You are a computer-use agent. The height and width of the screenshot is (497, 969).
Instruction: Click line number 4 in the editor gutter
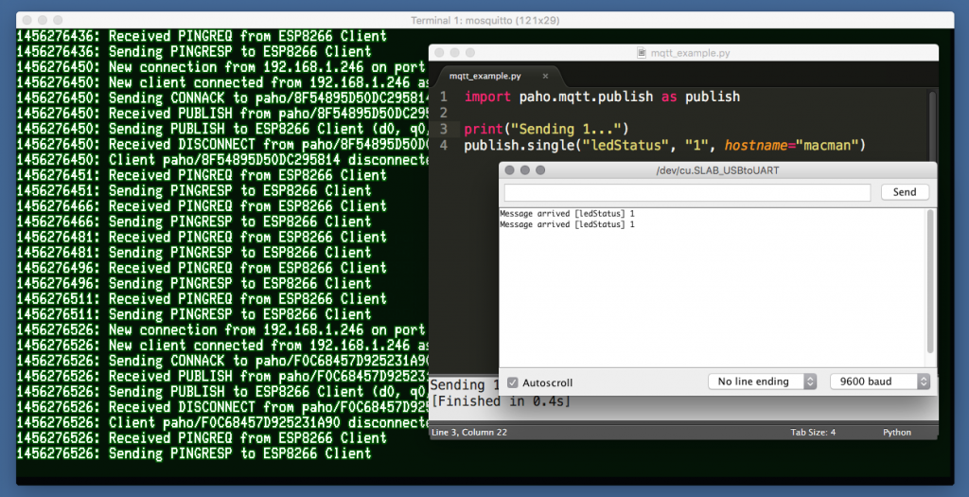[x=444, y=146]
